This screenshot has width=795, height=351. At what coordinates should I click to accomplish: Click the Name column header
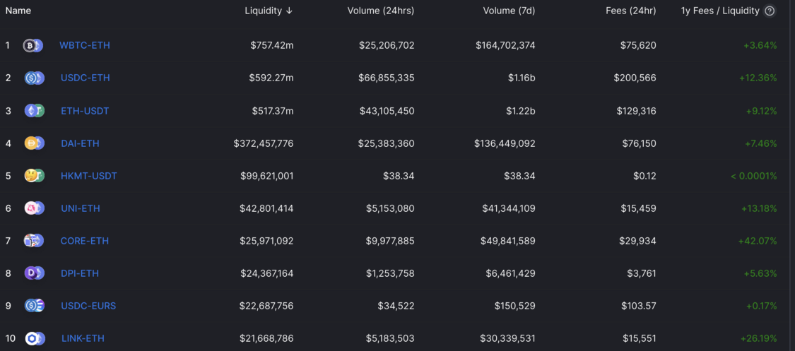(18, 11)
